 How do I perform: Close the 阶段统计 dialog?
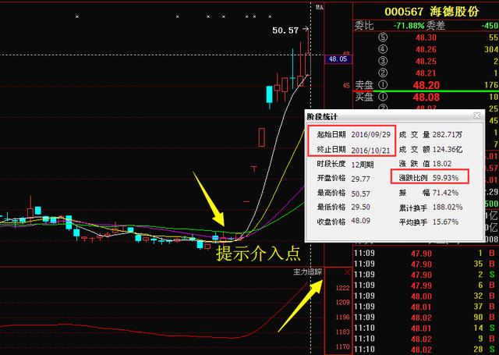tap(476, 115)
